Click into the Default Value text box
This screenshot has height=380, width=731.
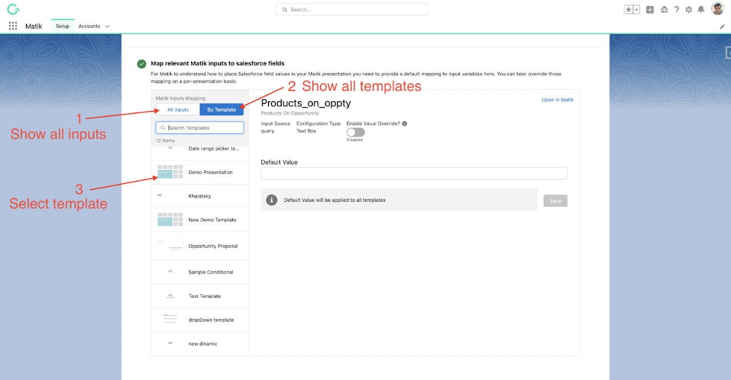(414, 173)
